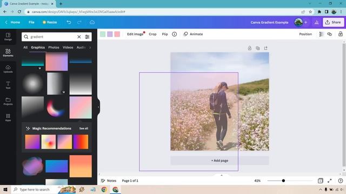The height and width of the screenshot is (194, 346).
Task: Click the add page icon above canvas
Action: click(265, 48)
